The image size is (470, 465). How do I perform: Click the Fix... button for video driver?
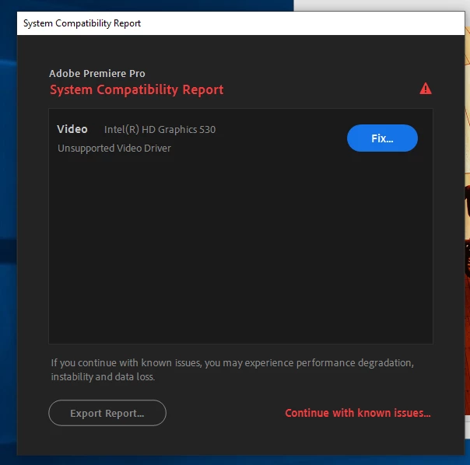tap(382, 138)
